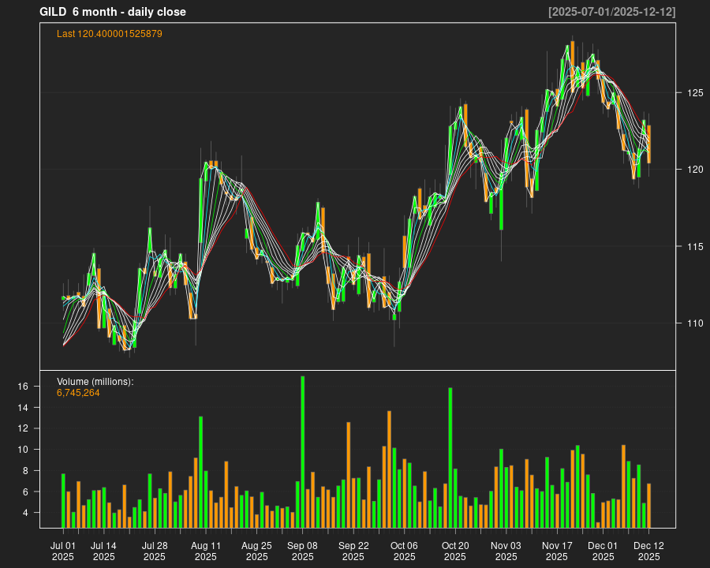This screenshot has height=568, width=710.
Task: Click the 115 price axis label
Action: click(x=694, y=247)
